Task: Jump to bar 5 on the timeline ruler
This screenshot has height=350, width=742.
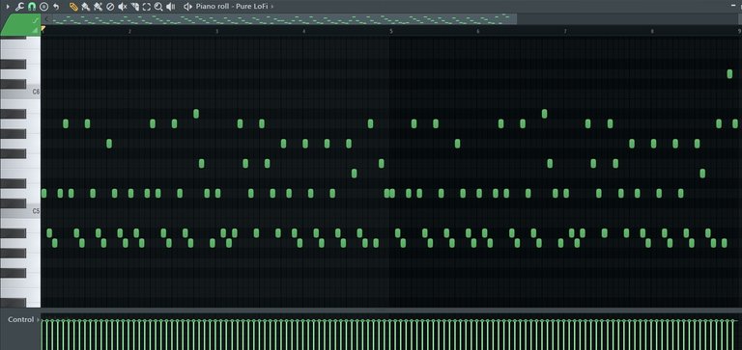Action: [391, 31]
